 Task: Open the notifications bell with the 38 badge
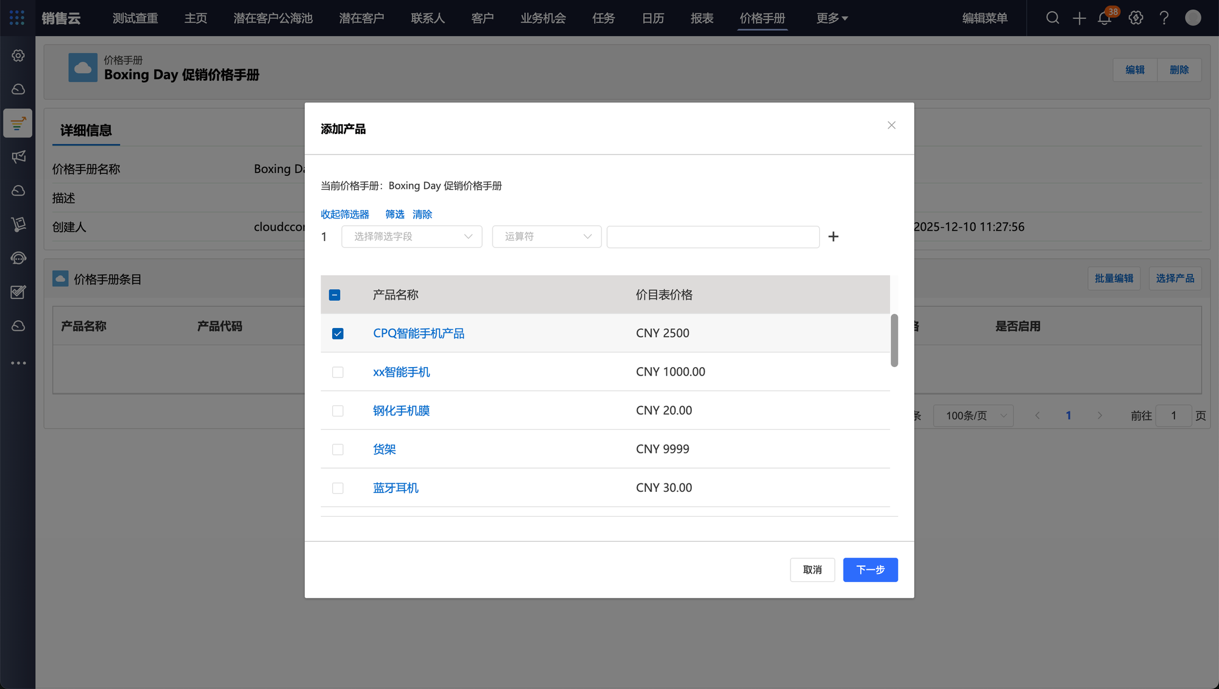click(1104, 18)
